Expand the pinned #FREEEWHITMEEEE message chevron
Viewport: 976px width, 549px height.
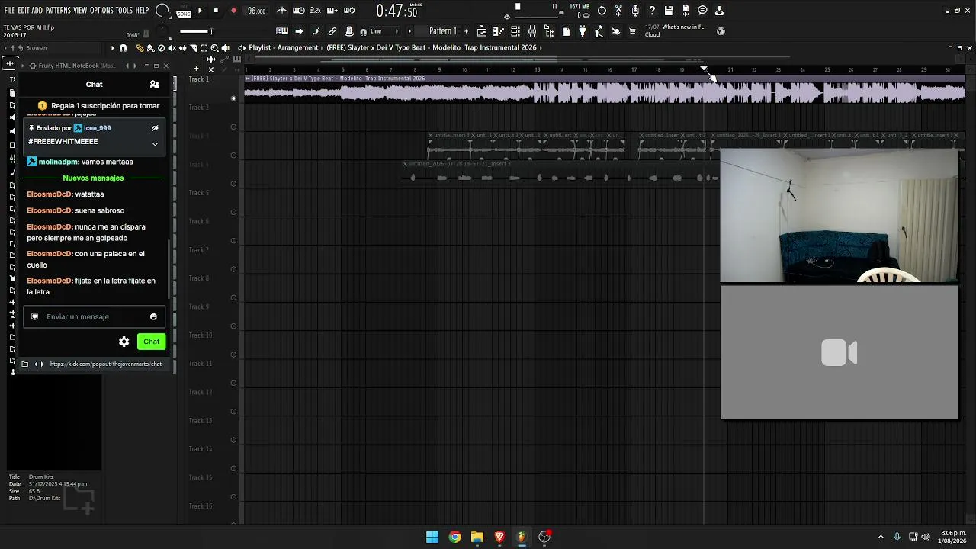pyautogui.click(x=155, y=143)
